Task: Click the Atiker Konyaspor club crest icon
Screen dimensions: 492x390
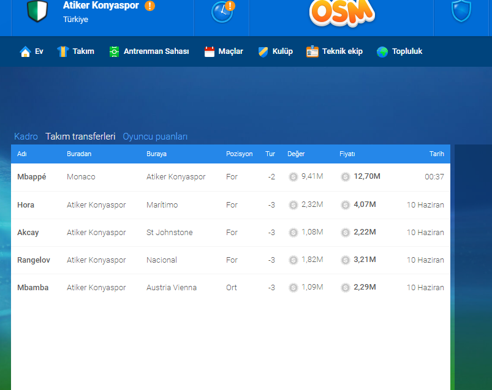Action: 37,11
